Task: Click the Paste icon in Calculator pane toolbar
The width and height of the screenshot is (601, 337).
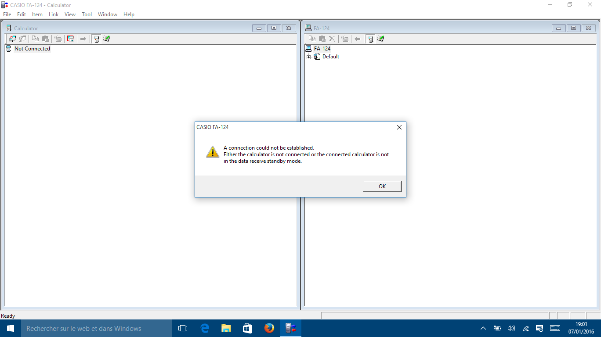Action: 45,39
